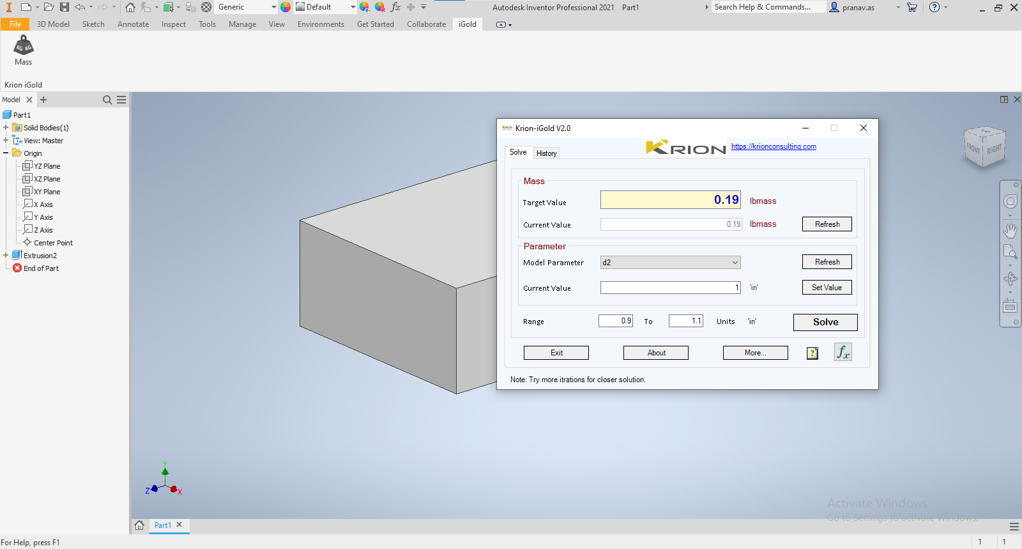Customize quick access toolbar dropdown arrow
Image resolution: width=1022 pixels, height=549 pixels.
point(423,7)
